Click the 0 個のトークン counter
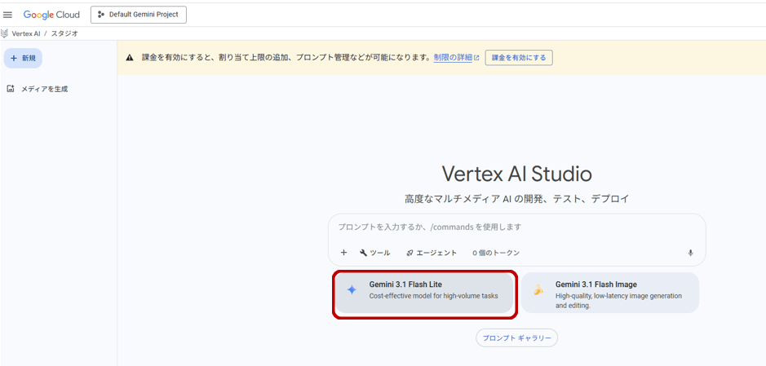Screen dimensions: 766x366 click(x=496, y=253)
